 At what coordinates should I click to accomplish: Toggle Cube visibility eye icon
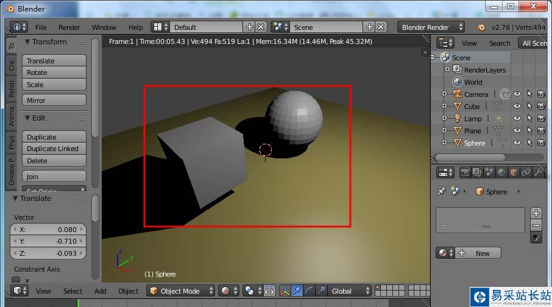[517, 106]
